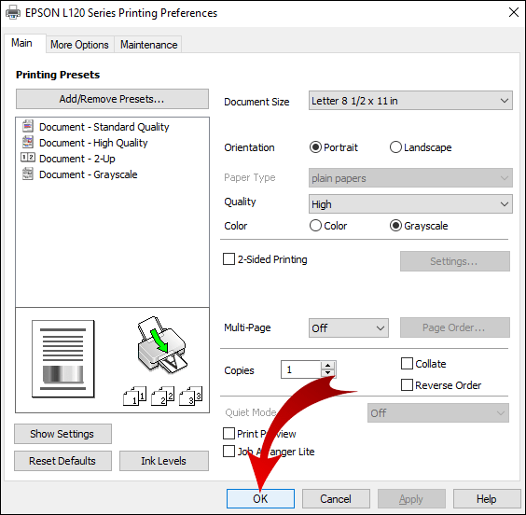Click the Page Order button
The width and height of the screenshot is (526, 515).
click(455, 327)
